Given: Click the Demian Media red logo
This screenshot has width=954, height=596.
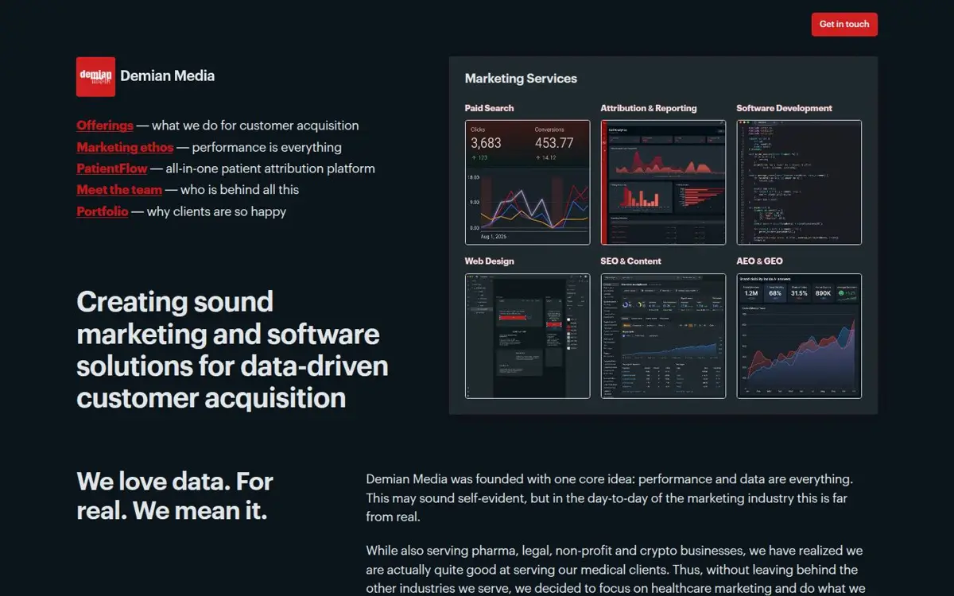Looking at the screenshot, I should click(x=95, y=76).
